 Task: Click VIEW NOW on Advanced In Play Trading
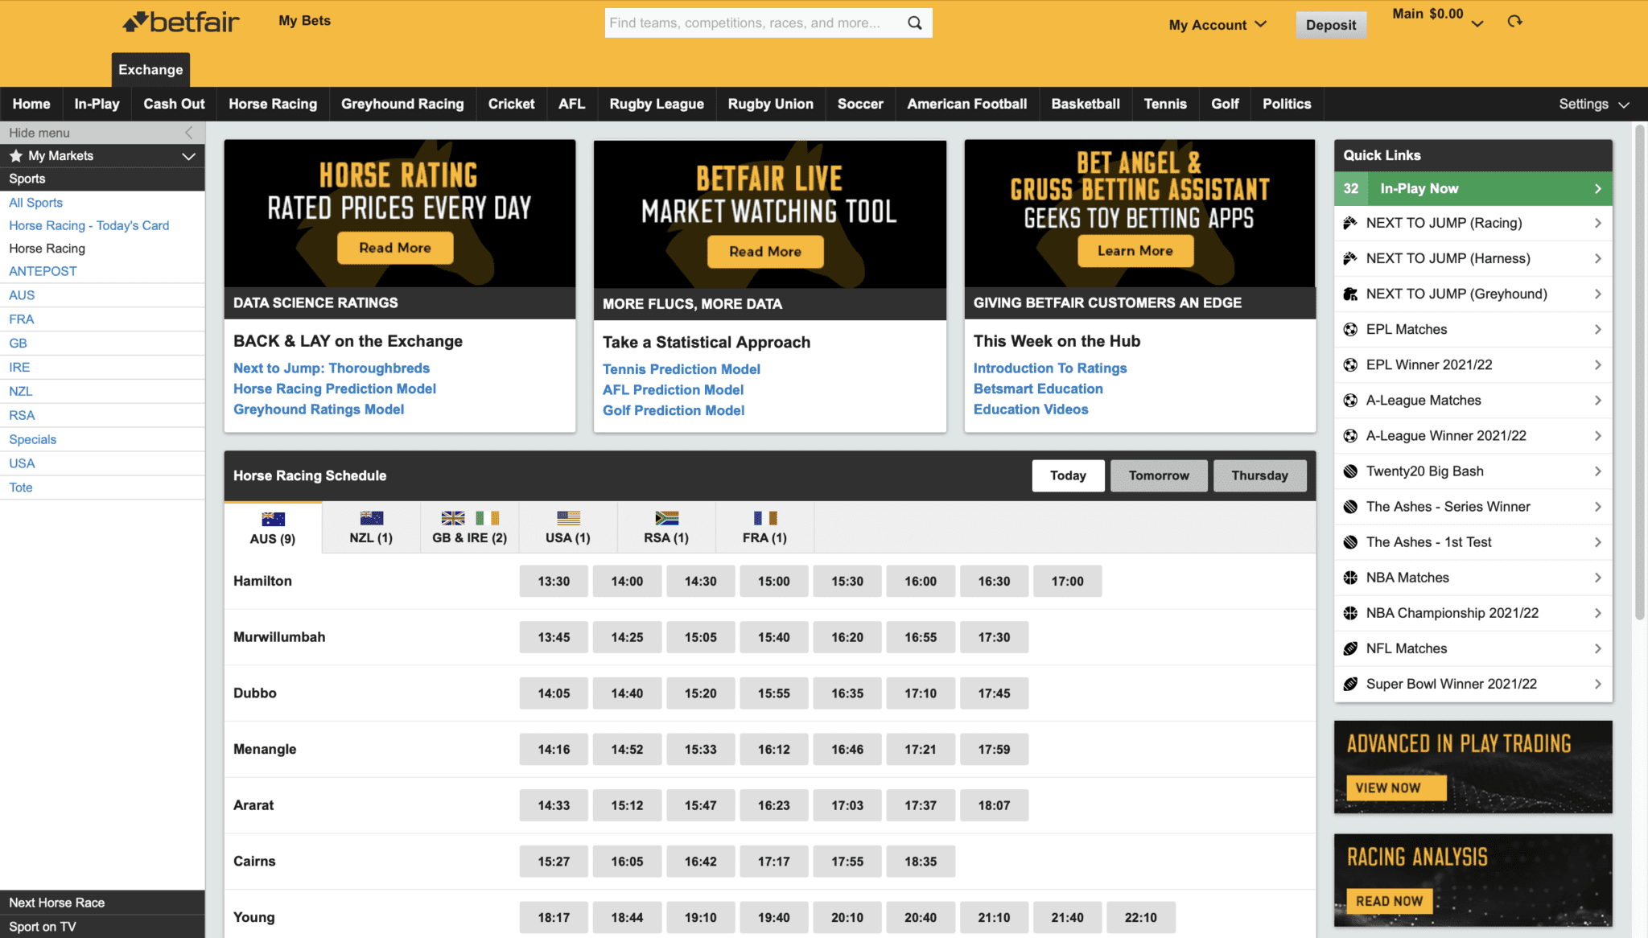pos(1395,788)
